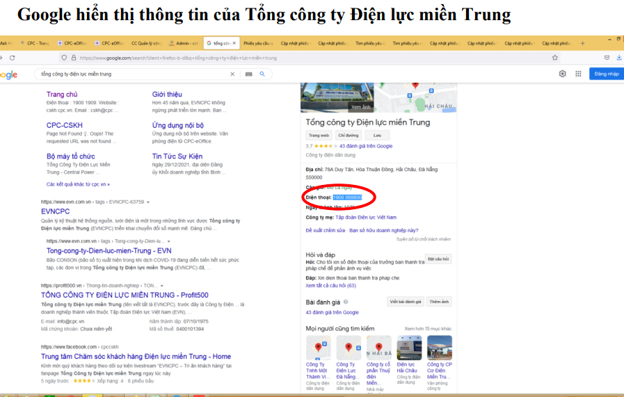Click '43 đánh giá trên Google' under Bài đánh giá
The height and width of the screenshot is (397, 624).
(x=332, y=312)
